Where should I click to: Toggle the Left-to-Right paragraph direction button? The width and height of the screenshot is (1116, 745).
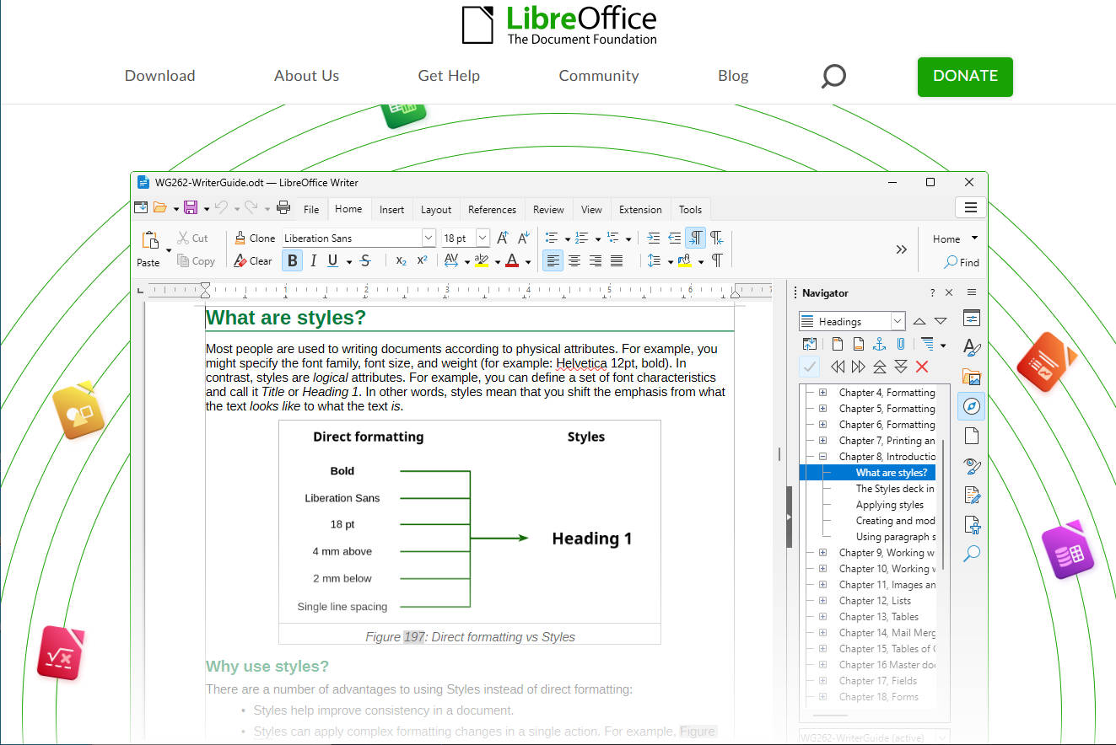point(695,238)
